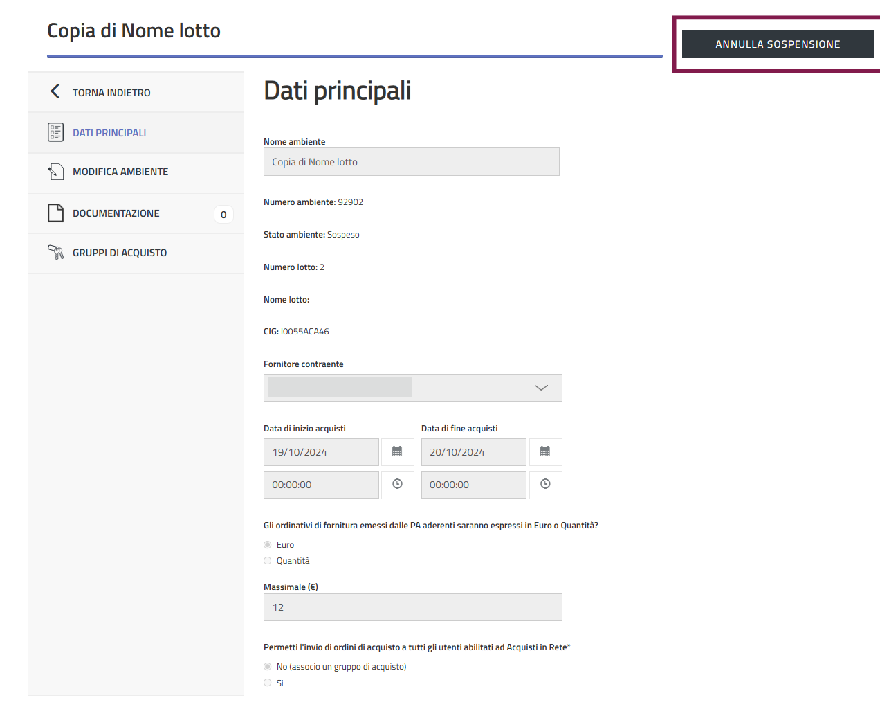Click the Dati Principali list icon
The width and height of the screenshot is (880, 707).
[x=55, y=132]
